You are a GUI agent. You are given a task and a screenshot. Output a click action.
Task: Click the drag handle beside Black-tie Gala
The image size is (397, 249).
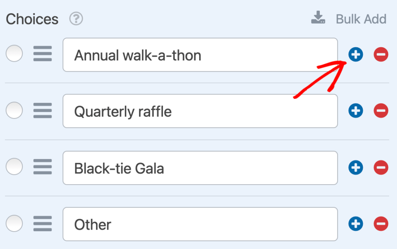point(43,167)
